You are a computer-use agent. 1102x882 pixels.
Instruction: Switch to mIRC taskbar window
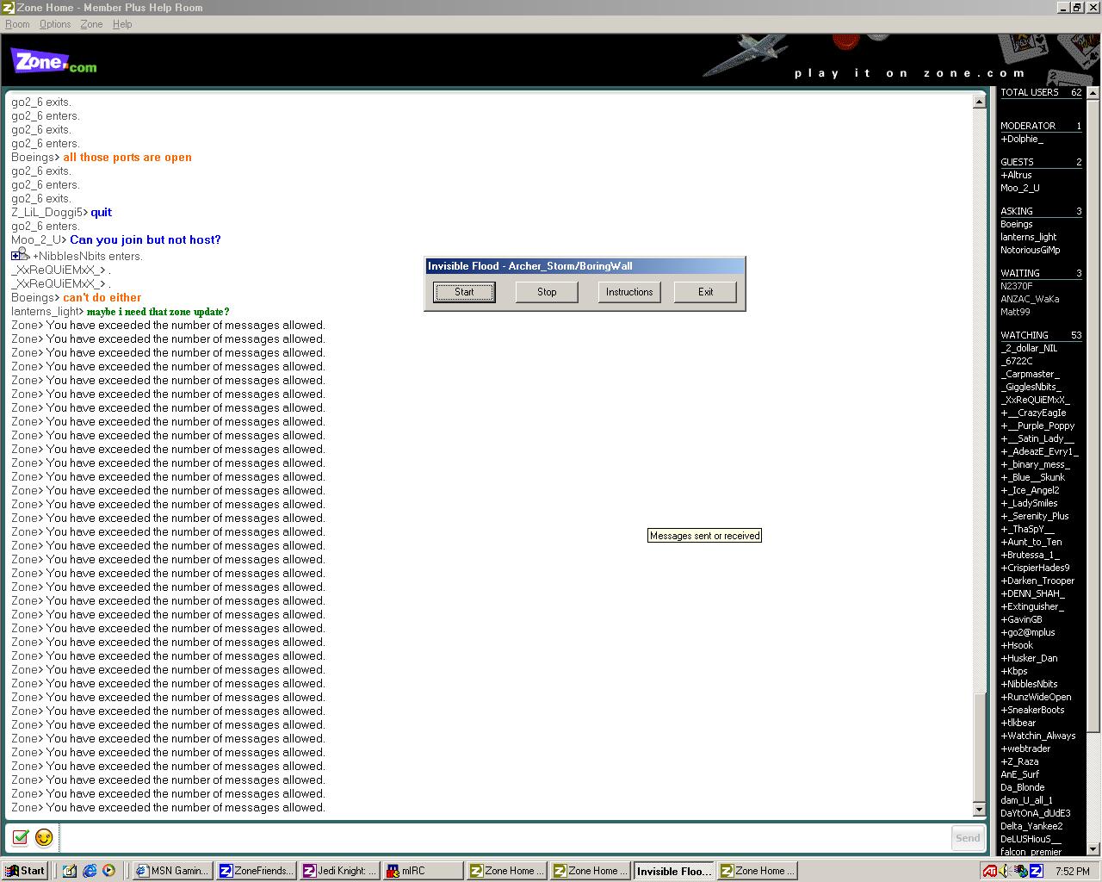coord(423,871)
